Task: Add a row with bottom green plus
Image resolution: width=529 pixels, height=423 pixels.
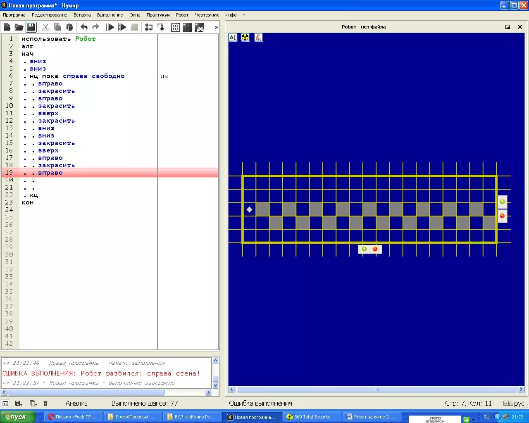Action: [x=364, y=249]
